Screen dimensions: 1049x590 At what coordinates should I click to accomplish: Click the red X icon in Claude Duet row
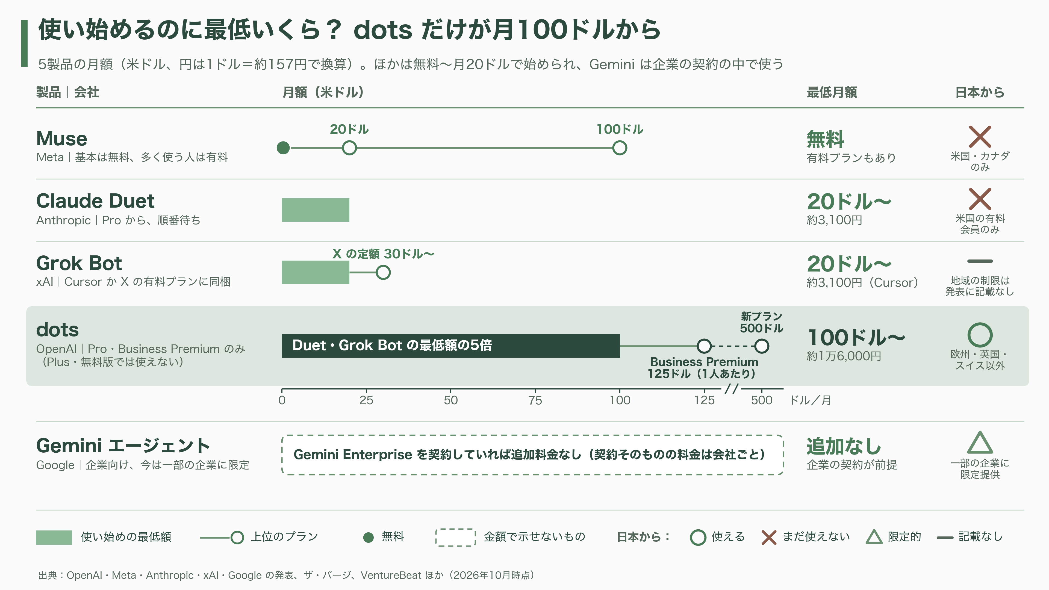pyautogui.click(x=980, y=199)
